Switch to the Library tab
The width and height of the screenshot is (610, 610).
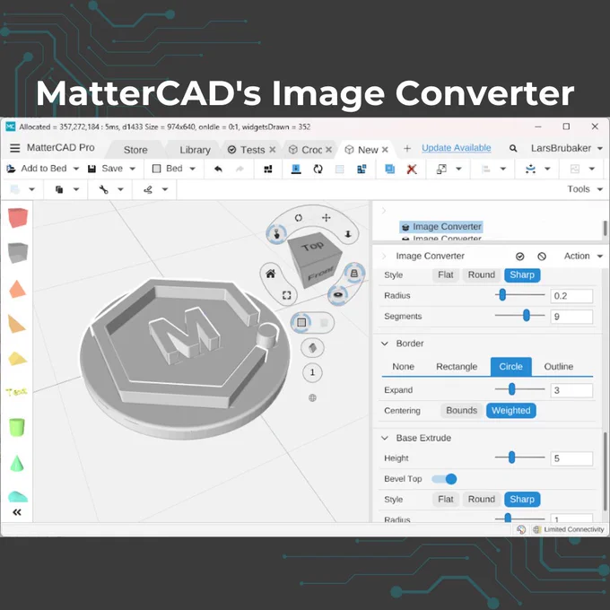click(x=195, y=150)
